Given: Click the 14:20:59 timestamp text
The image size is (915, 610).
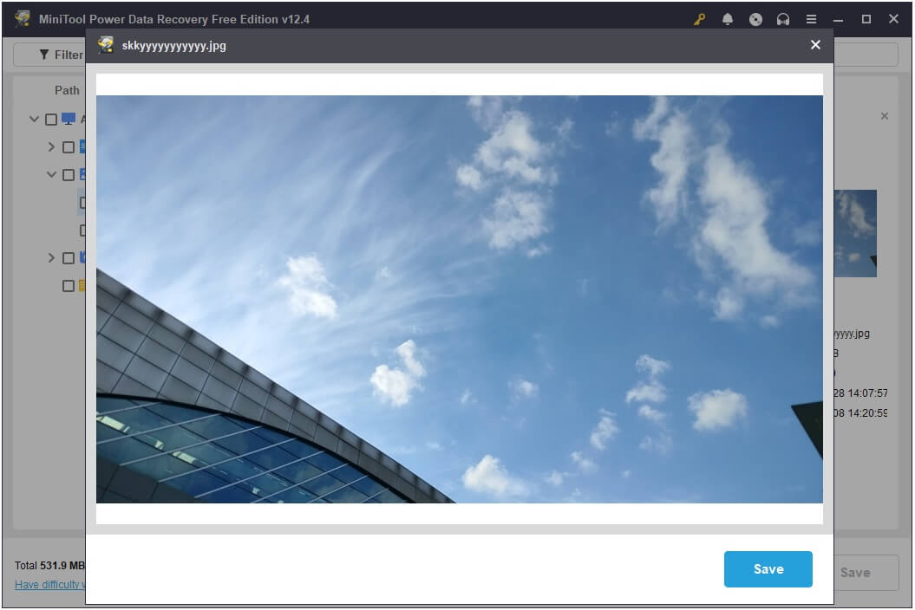Looking at the screenshot, I should coord(867,413).
